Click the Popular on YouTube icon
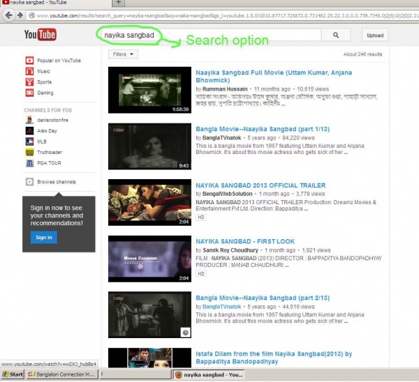This screenshot has height=382, width=419. [x=29, y=61]
